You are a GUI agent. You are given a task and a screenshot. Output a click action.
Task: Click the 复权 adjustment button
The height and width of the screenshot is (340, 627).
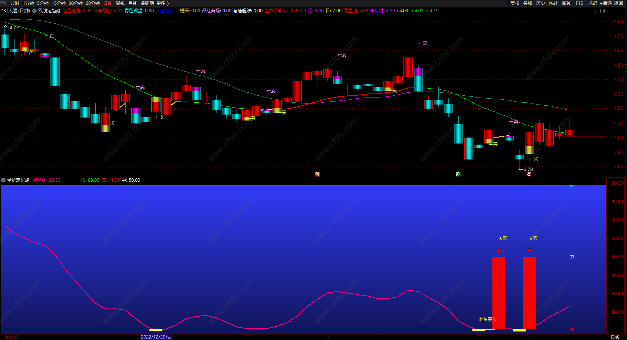click(515, 3)
